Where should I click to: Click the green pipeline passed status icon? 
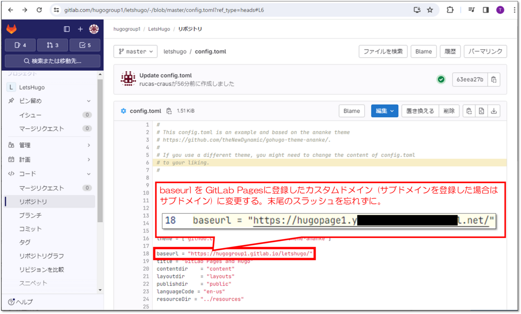tap(441, 79)
